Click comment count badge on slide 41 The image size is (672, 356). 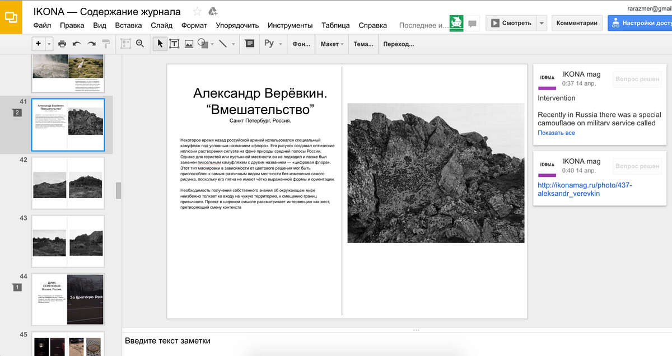(x=17, y=113)
